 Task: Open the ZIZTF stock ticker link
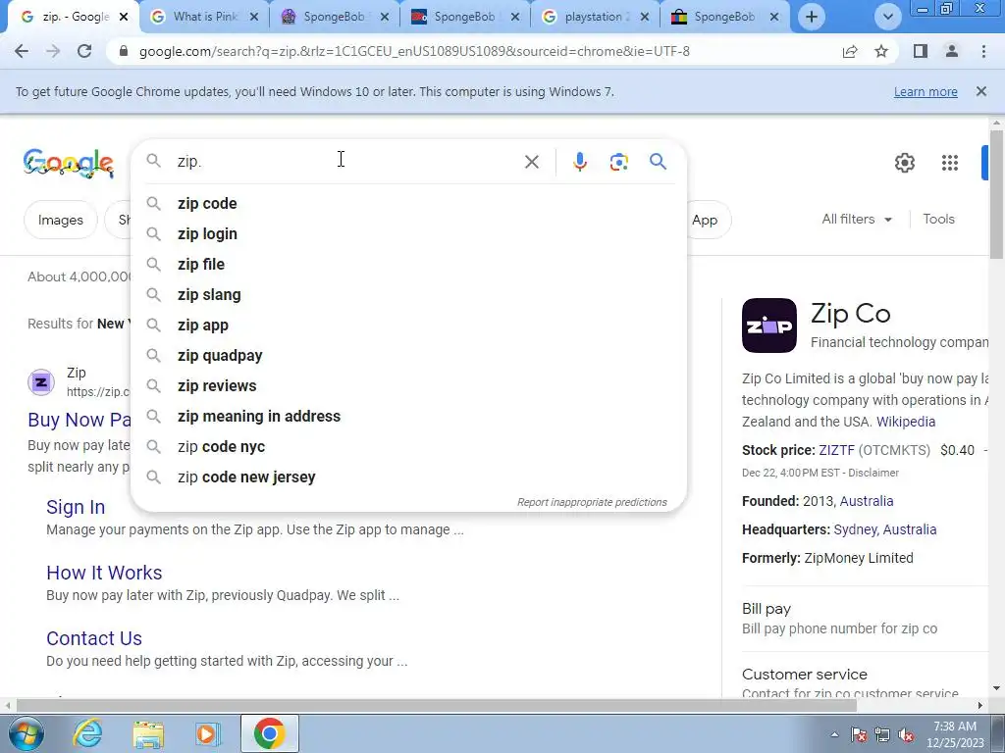point(836,450)
